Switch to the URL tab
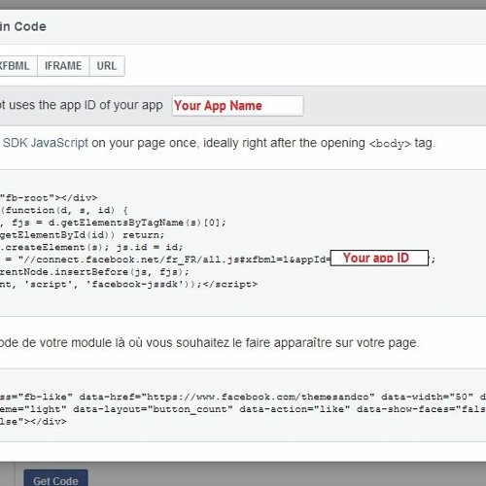486x486 pixels. [107, 66]
